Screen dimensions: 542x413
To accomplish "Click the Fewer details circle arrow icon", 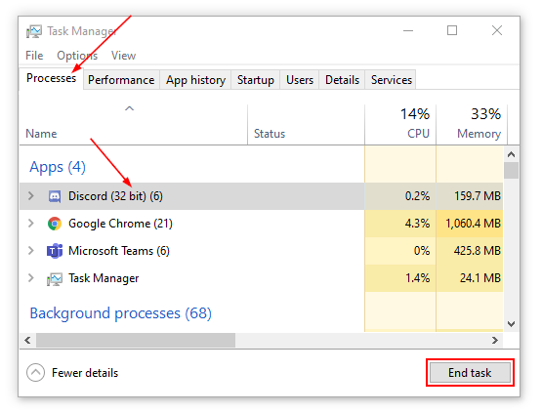I will coord(35,373).
